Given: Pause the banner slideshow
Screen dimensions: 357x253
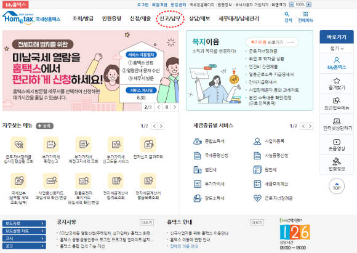Looking at the screenshot, I should (x=167, y=107).
